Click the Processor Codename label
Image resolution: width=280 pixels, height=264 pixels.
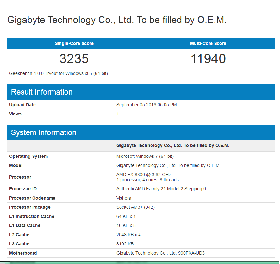32,198
